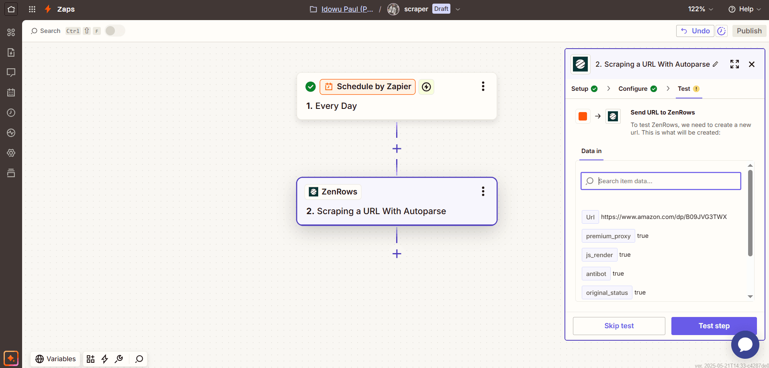
Task: Open the sidebar settings gear icon
Action: pyautogui.click(x=11, y=153)
